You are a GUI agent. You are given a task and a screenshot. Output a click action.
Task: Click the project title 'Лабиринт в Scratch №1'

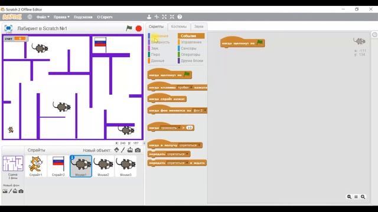point(42,28)
